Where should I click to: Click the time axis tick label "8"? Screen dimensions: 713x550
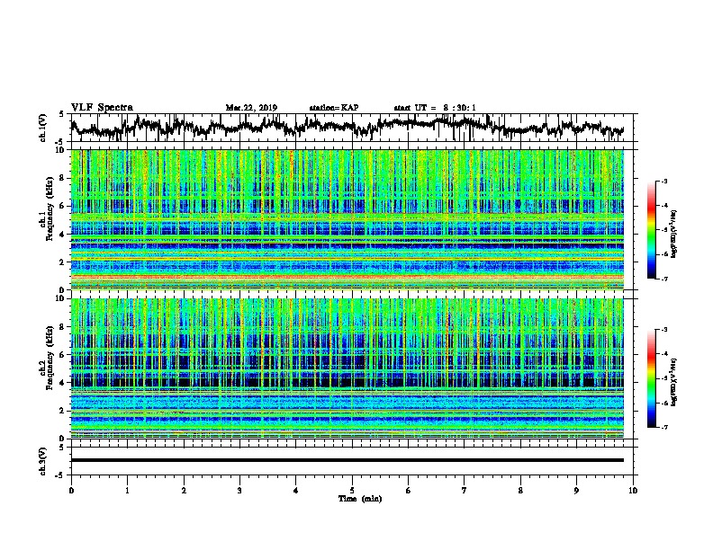tap(520, 491)
